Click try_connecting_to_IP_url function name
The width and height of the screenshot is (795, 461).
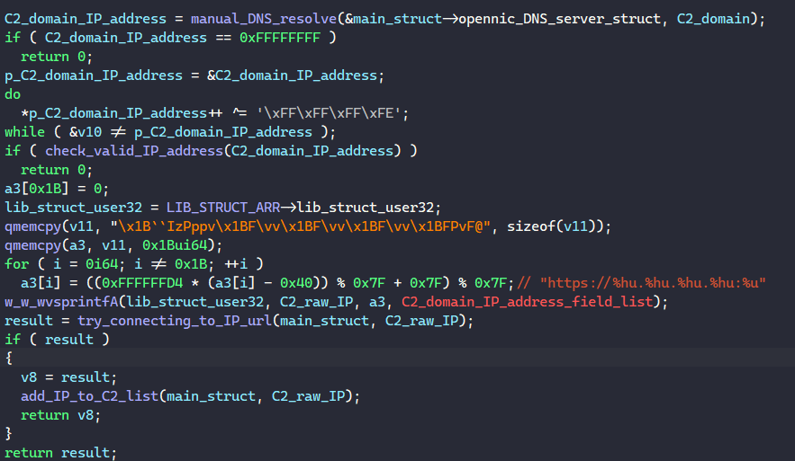[175, 321]
